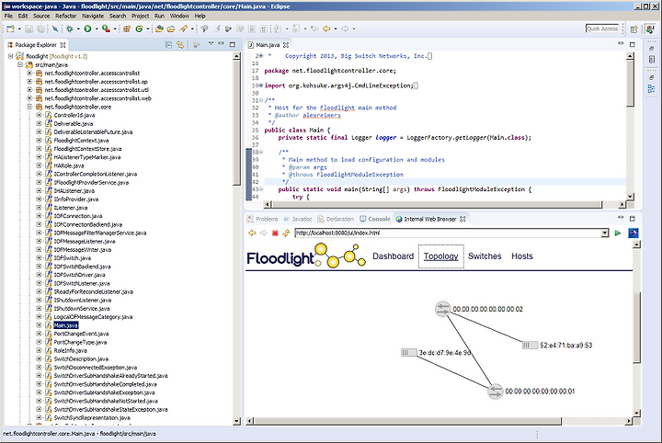Viewport: 662px width, 443px height.
Task: Open the Project menu
Action: (140, 16)
